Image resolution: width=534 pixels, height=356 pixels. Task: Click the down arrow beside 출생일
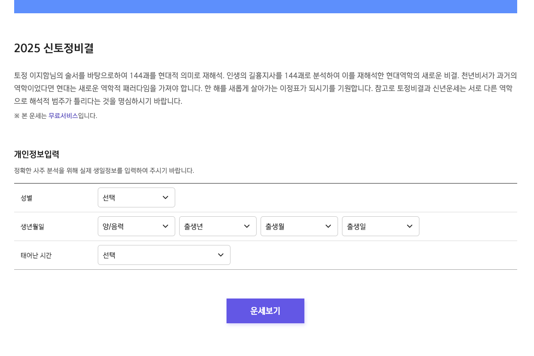[409, 226]
